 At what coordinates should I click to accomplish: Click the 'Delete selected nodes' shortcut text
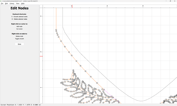point(19,19)
